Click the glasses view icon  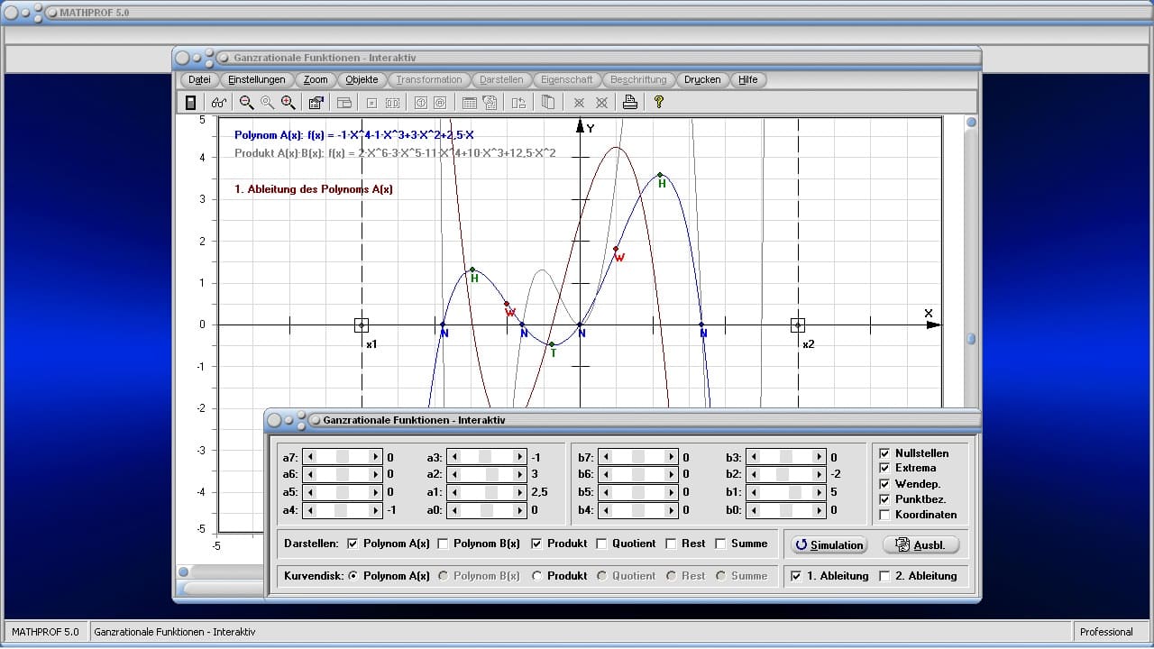click(x=219, y=103)
